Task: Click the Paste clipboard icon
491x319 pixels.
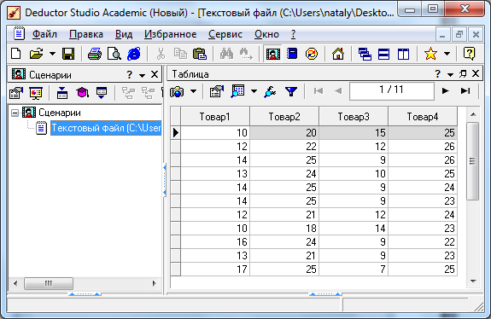Action: tap(200, 54)
